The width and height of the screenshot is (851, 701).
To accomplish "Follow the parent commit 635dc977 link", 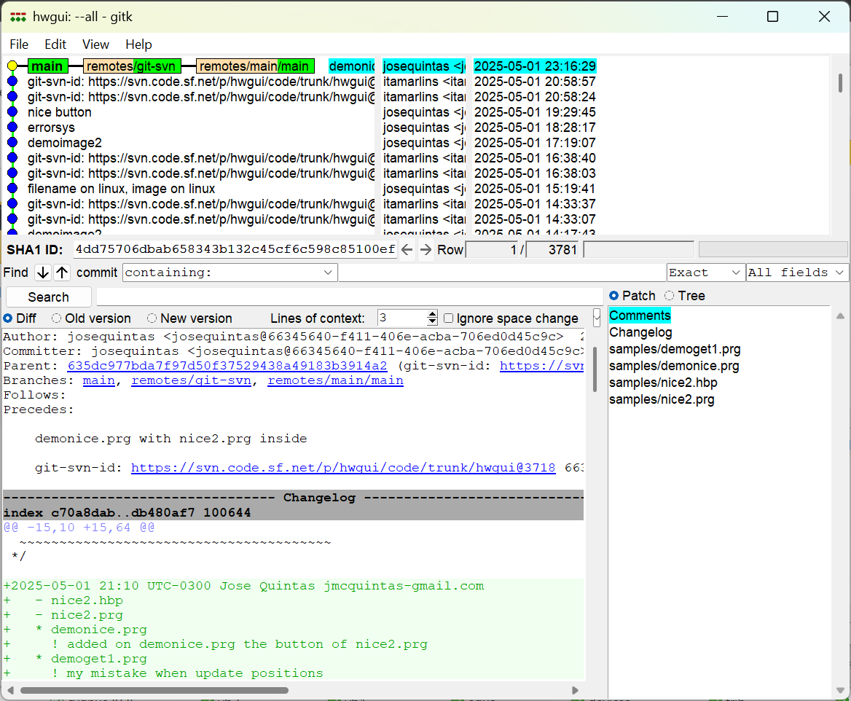I will pyautogui.click(x=227, y=366).
